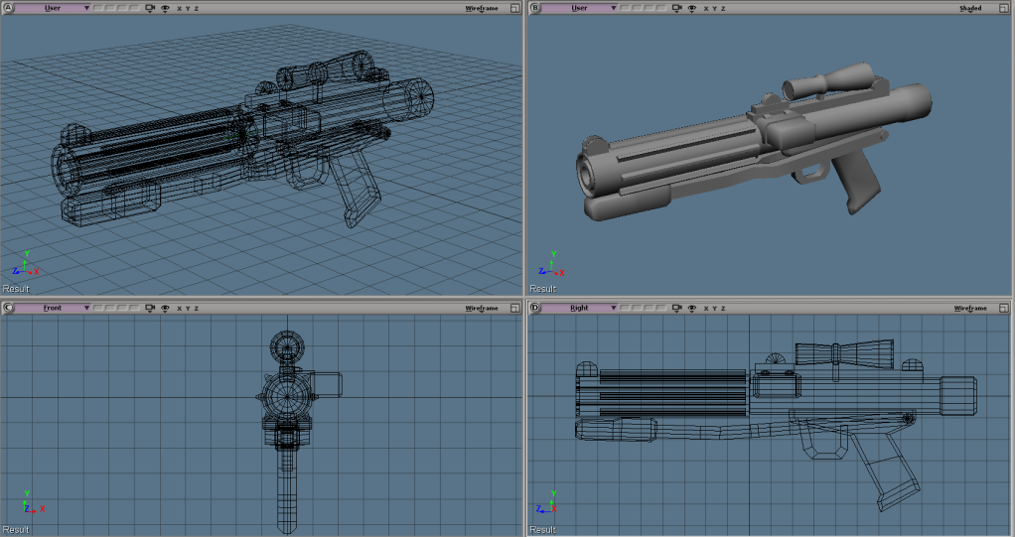Open eye visibility menu in Right viewport
Screen dimensions: 1015x537
(692, 308)
